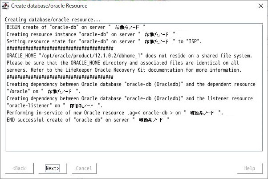Click the Next> button
The width and height of the screenshot is (268, 179).
coord(53,168)
